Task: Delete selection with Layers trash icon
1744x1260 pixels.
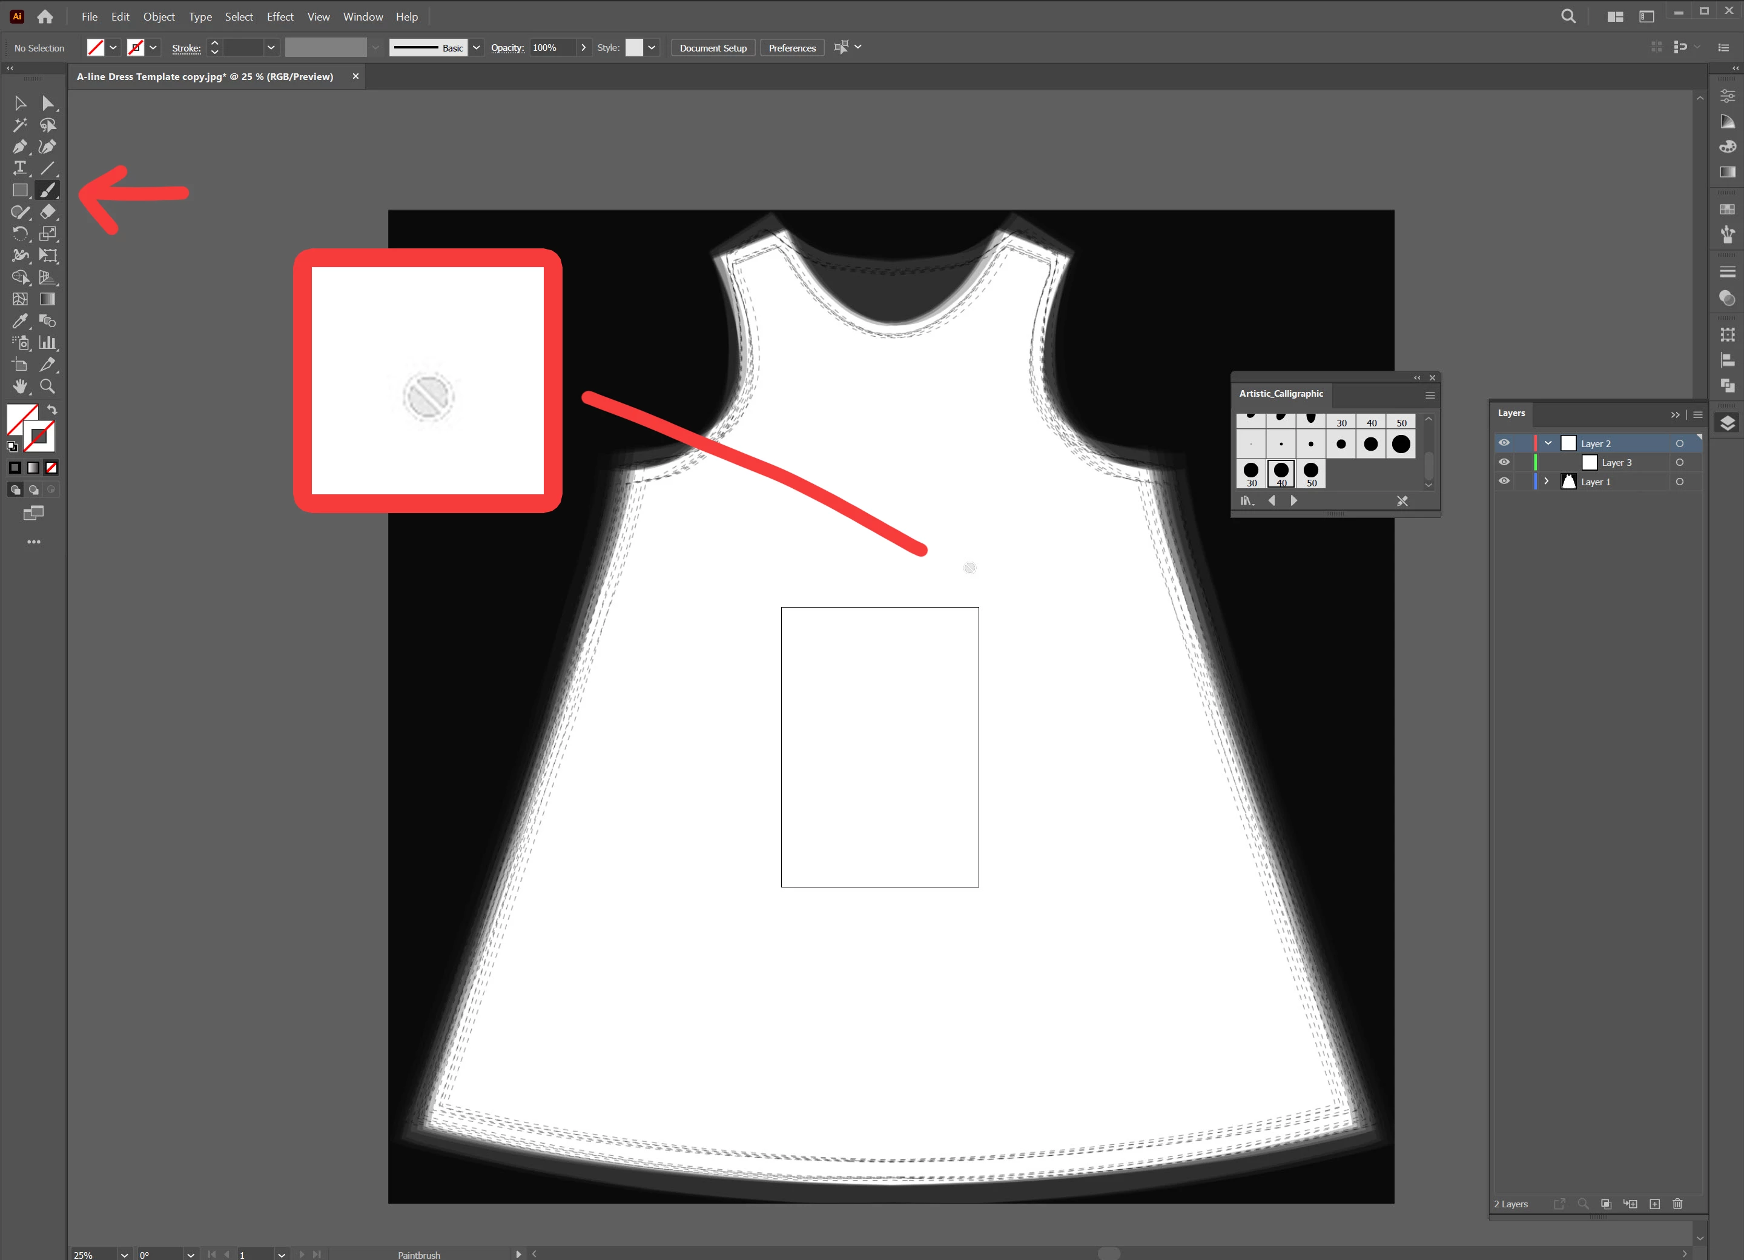Action: [x=1677, y=1204]
